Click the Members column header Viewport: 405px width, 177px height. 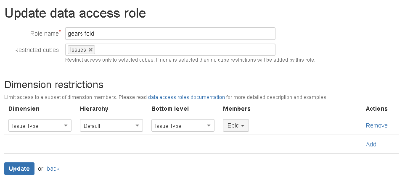click(236, 109)
